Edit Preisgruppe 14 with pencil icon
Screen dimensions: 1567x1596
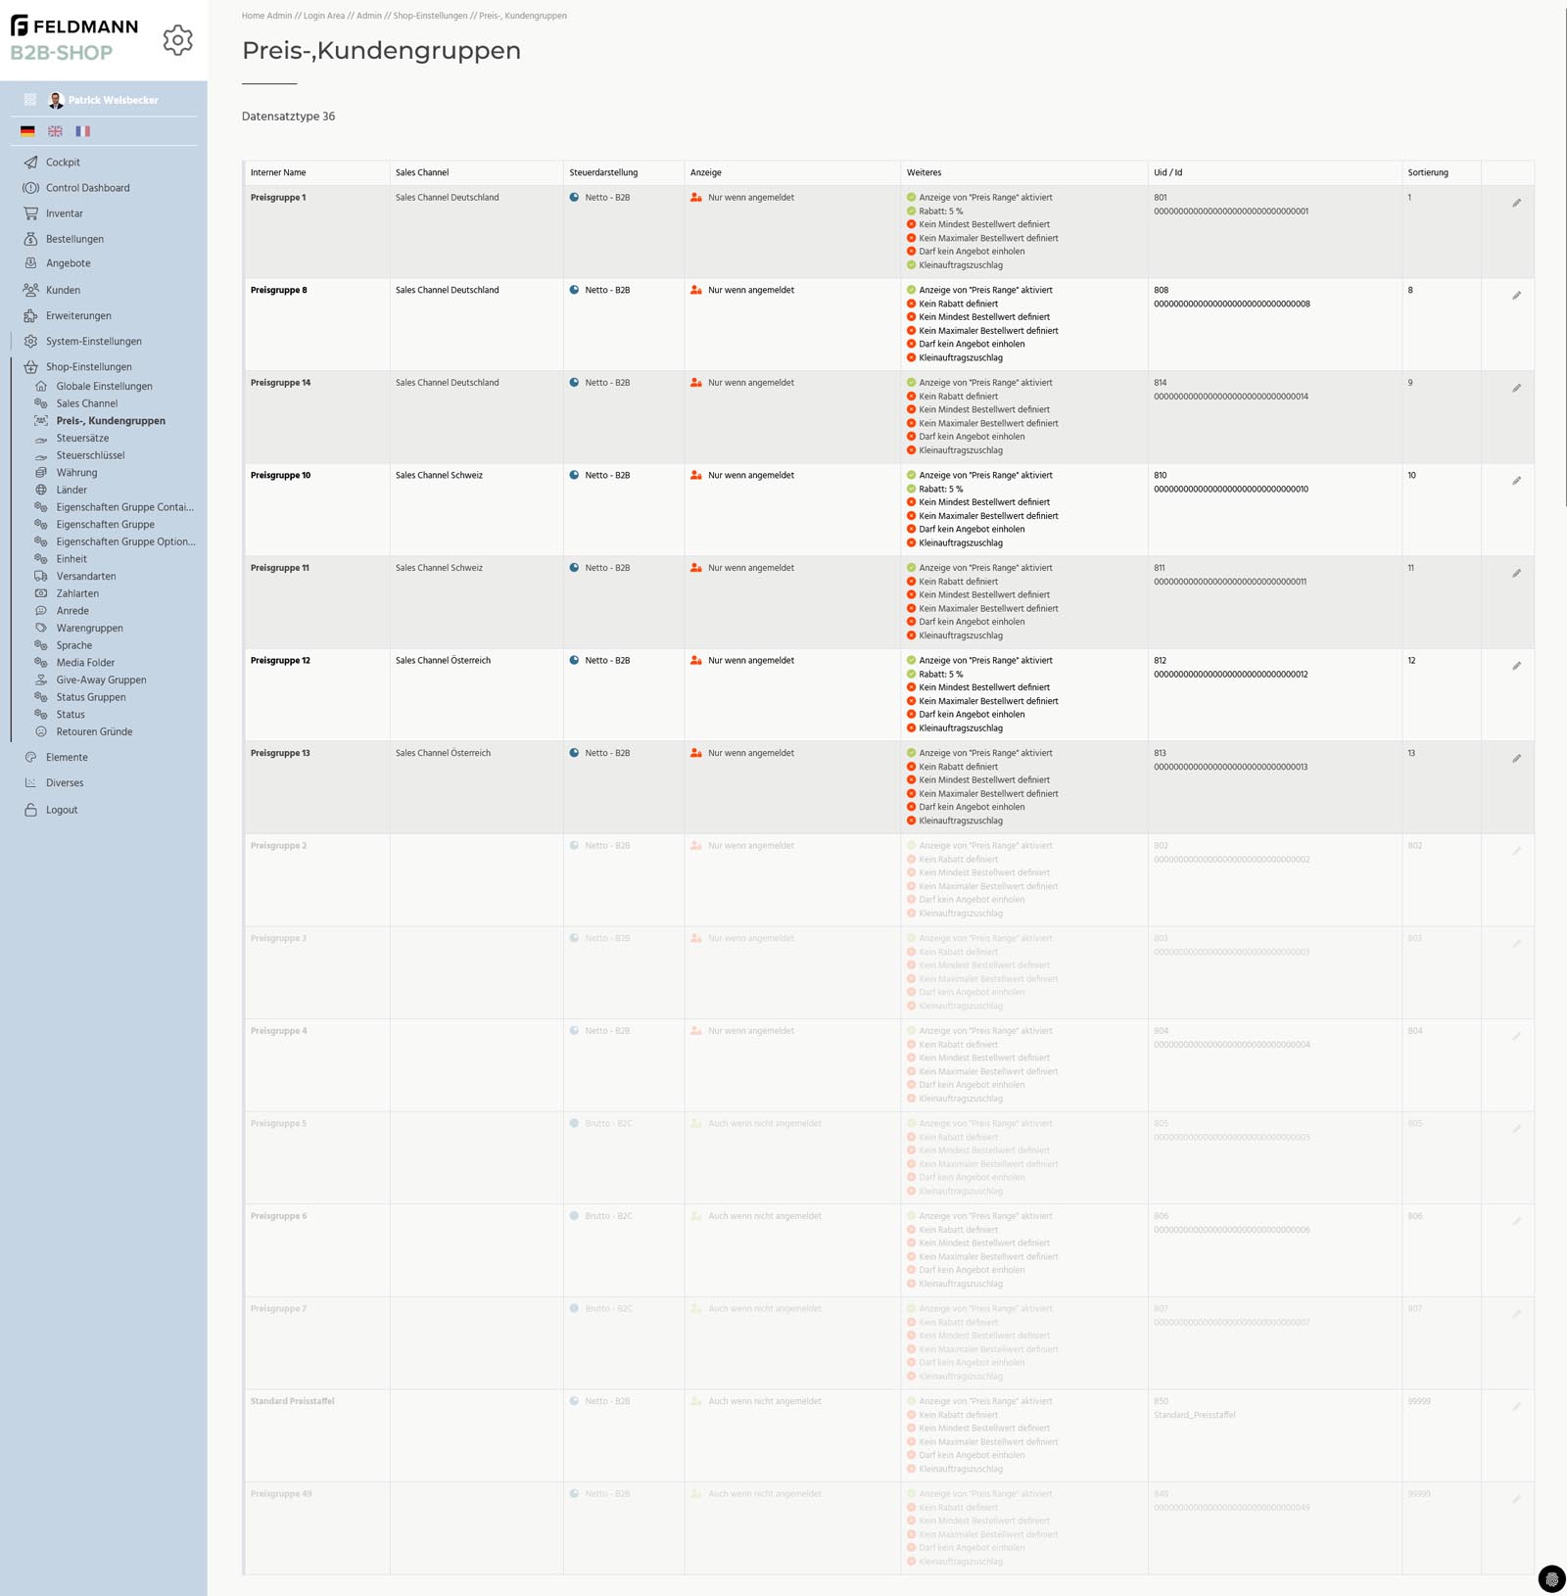[x=1516, y=388]
